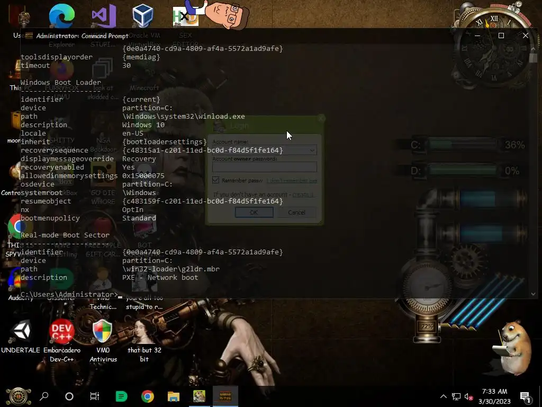Click the '{memdiag}' toolsdisplayorder value
The height and width of the screenshot is (407, 542).
click(x=141, y=57)
